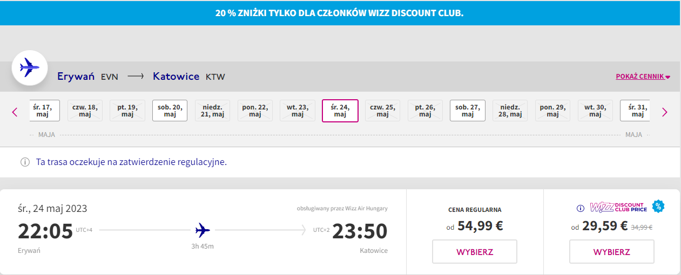Select the date sob. 20, maj

(170, 111)
